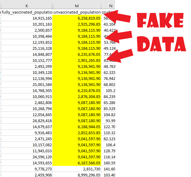Select cell with value 2,831,730

point(77,169)
